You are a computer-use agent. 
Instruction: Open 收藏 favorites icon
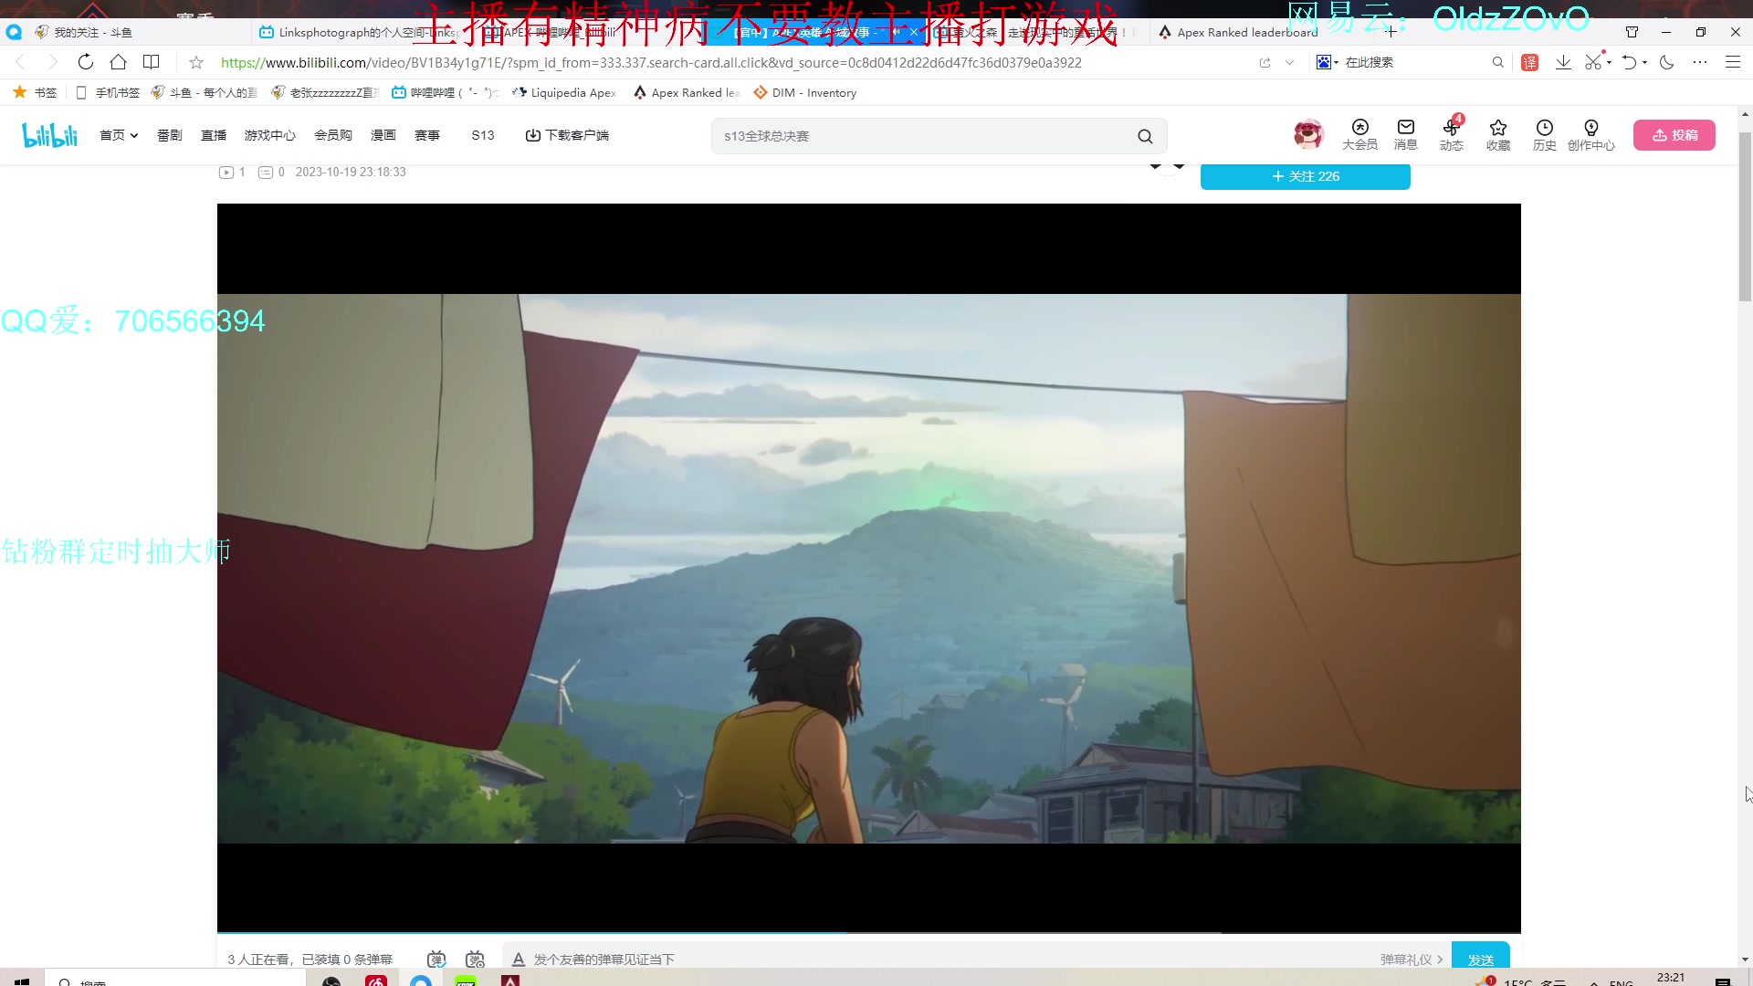click(1498, 135)
